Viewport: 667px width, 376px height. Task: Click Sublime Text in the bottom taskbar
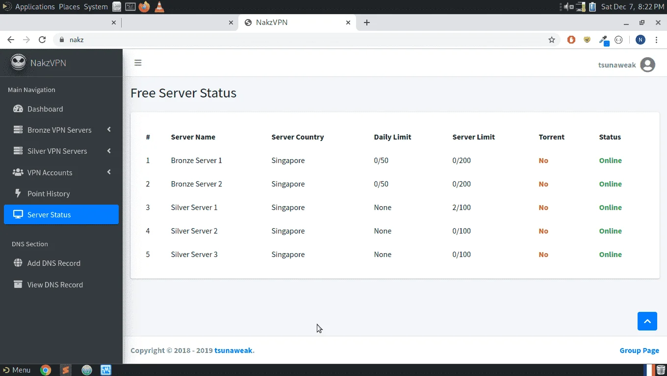click(x=65, y=370)
